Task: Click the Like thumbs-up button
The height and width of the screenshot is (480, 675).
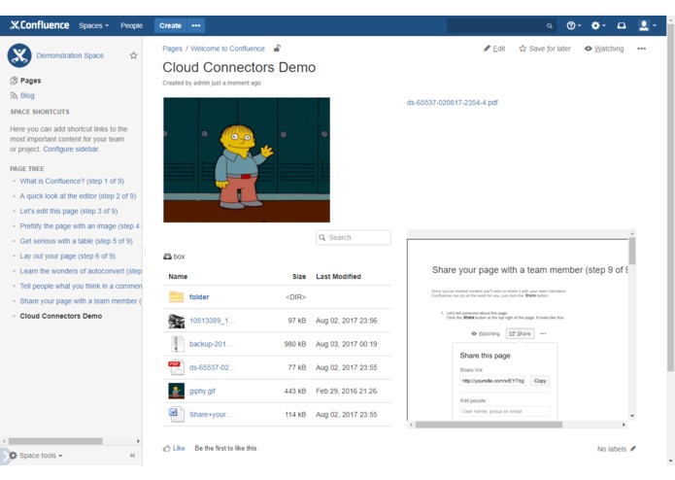Action: (x=174, y=448)
